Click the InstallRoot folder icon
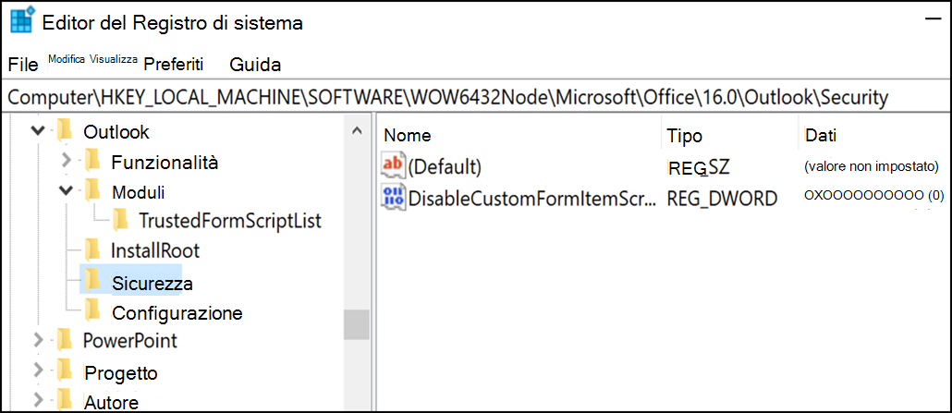This screenshot has height=413, width=952. click(x=92, y=249)
